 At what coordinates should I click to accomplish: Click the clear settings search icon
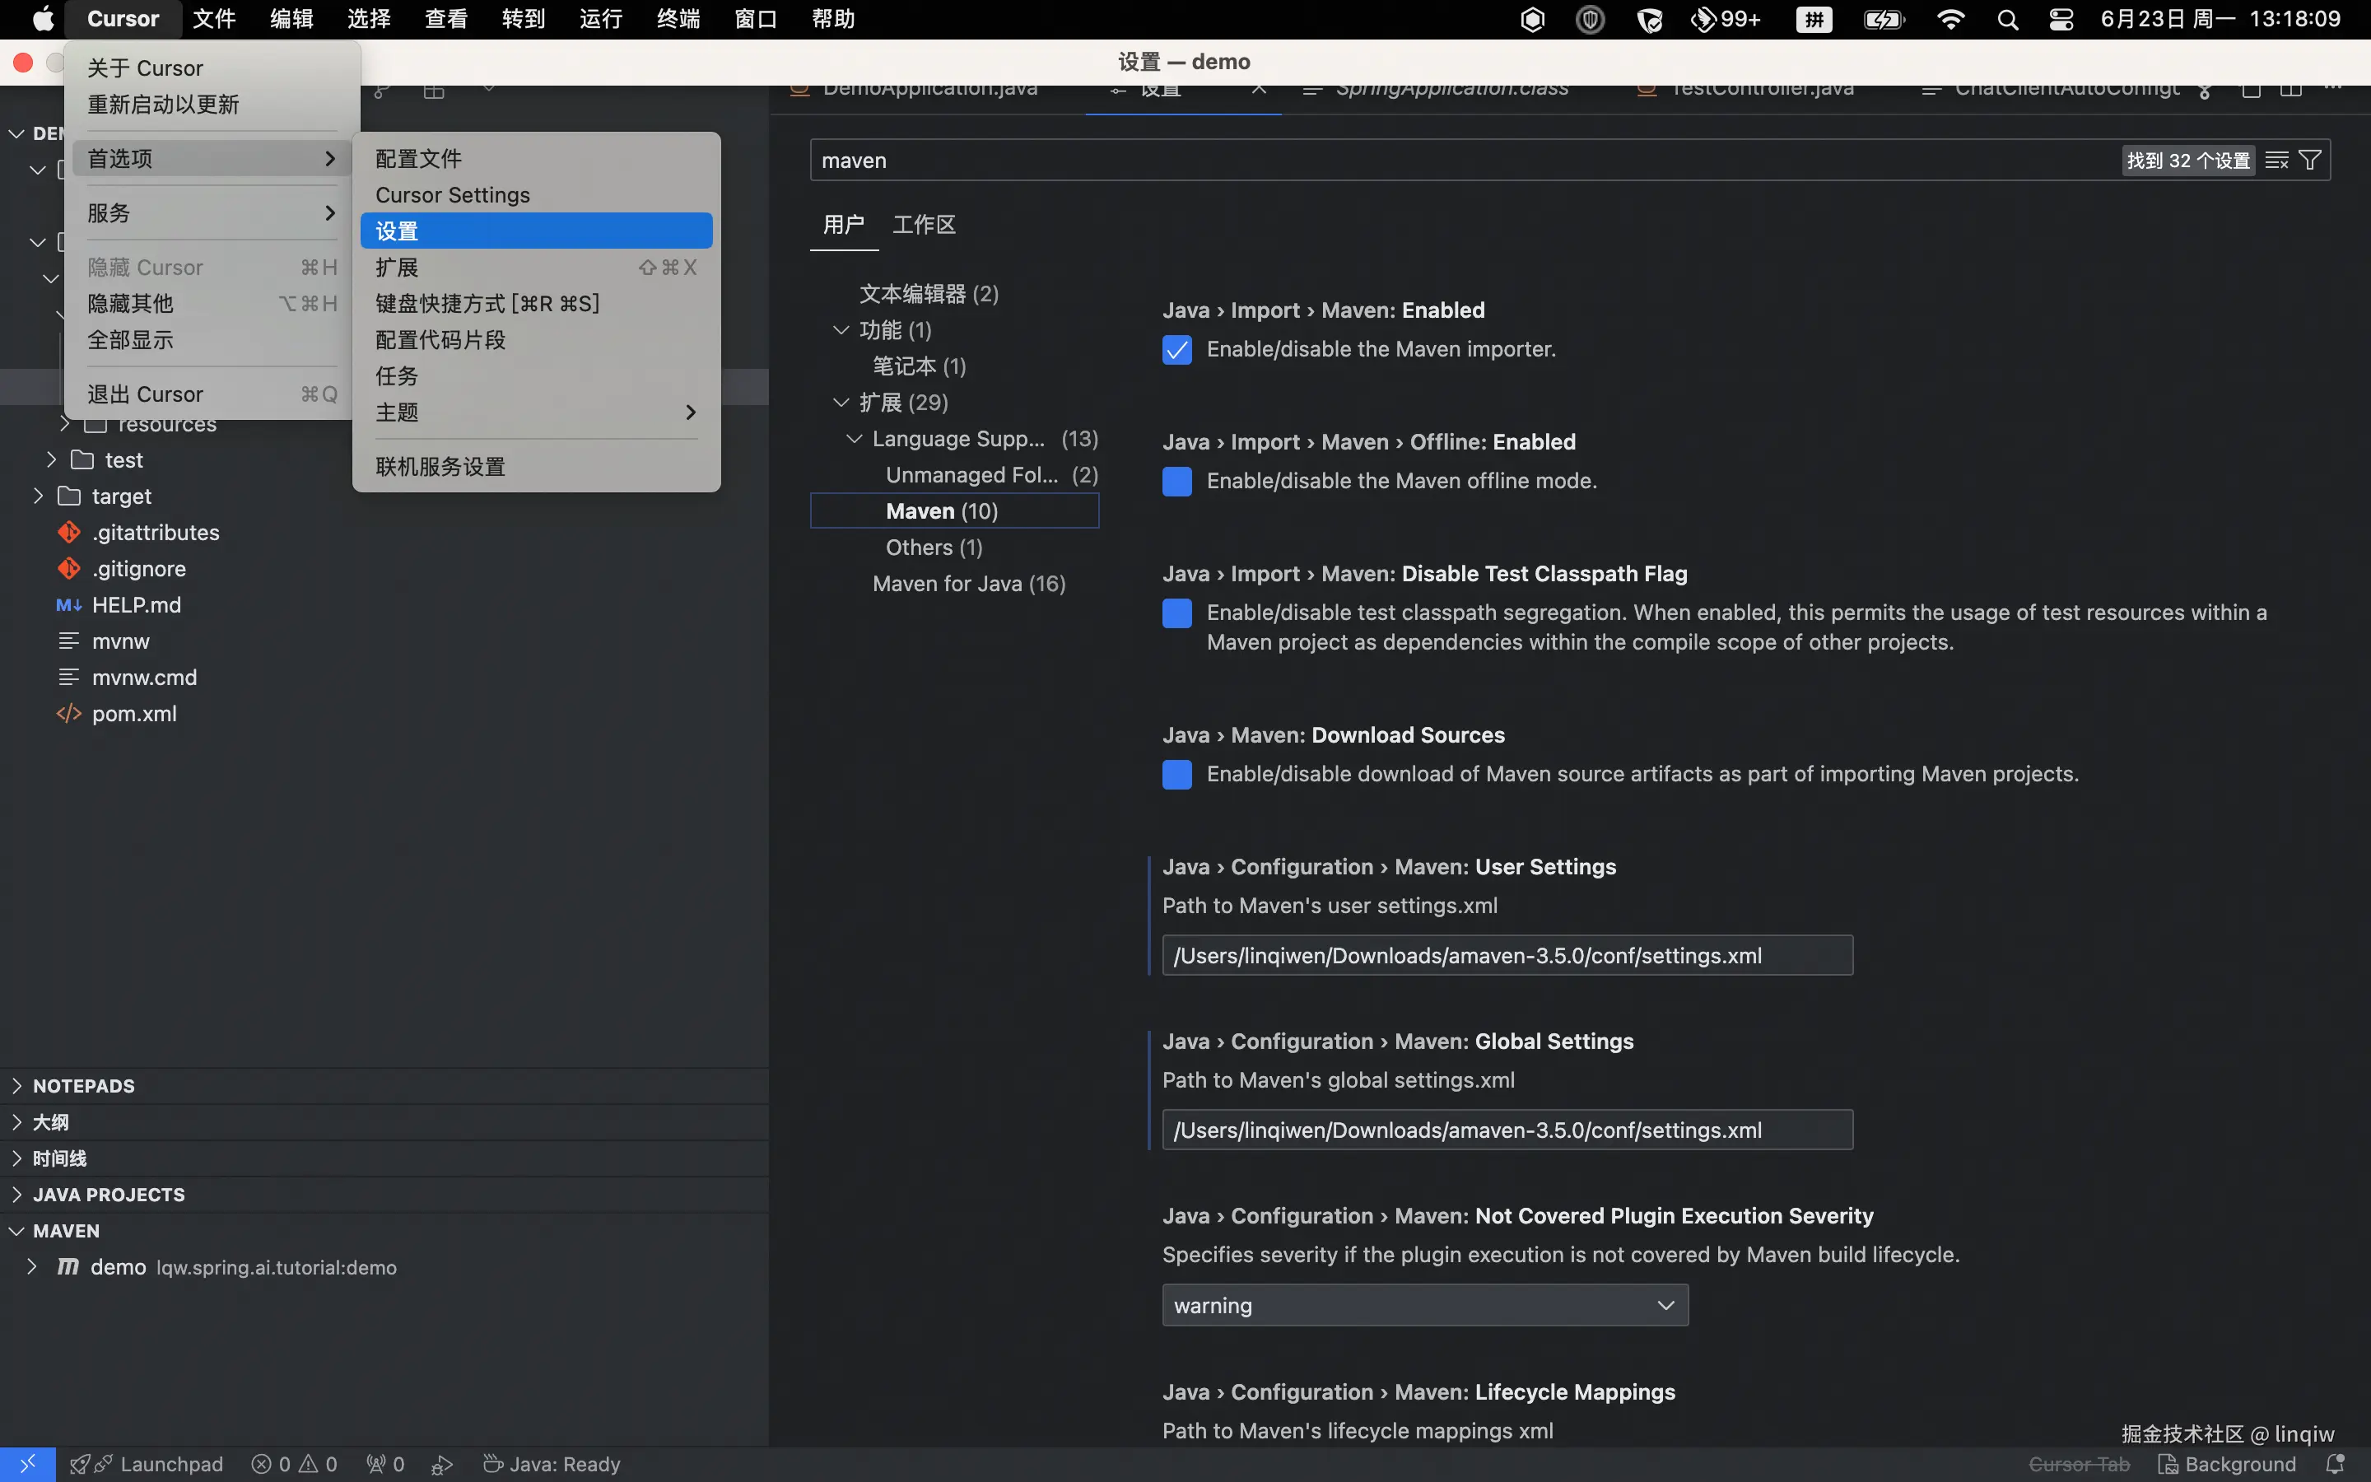pos(2277,160)
